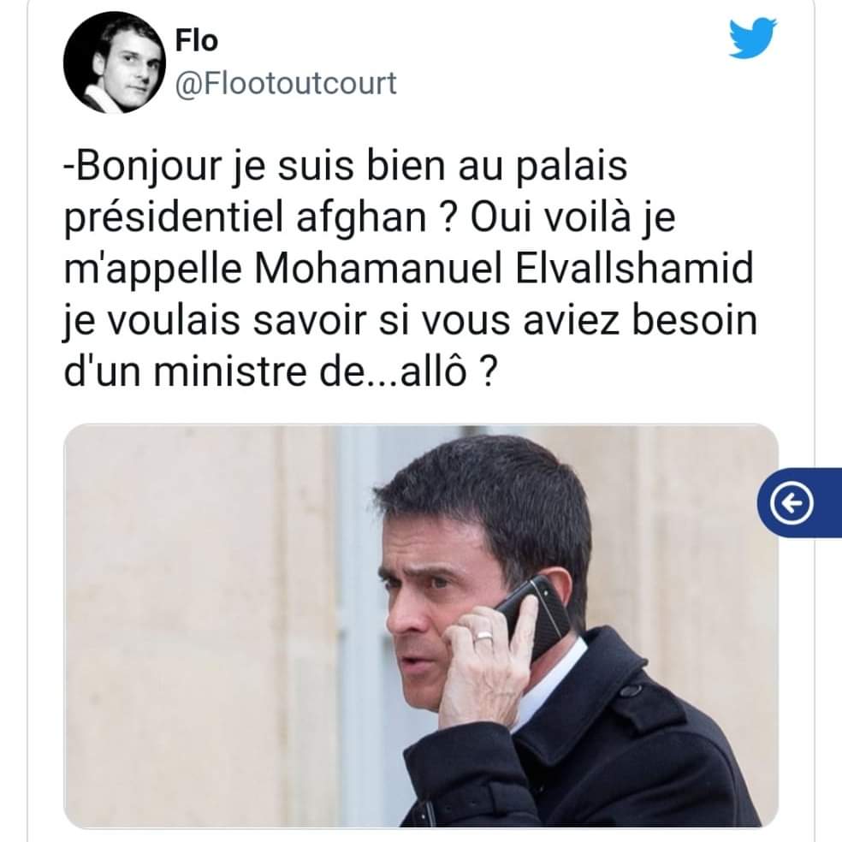
Task: Click the tweet line starting "-Bonjour je suis"
Action: point(346,167)
